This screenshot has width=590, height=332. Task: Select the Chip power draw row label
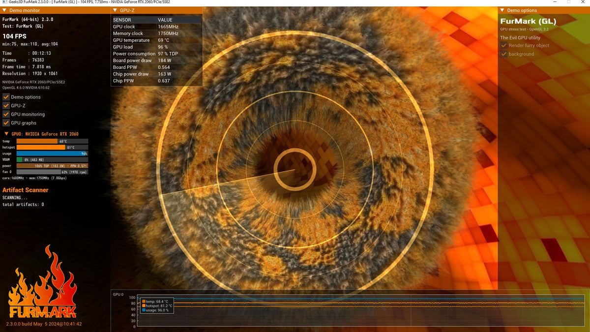point(131,74)
